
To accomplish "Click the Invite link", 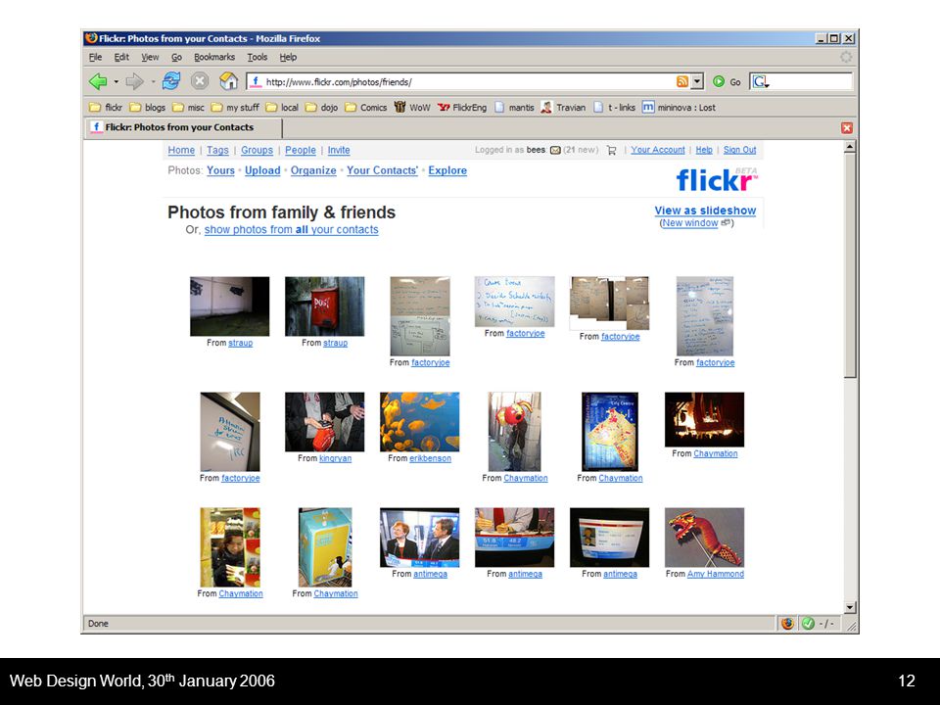I will (339, 150).
